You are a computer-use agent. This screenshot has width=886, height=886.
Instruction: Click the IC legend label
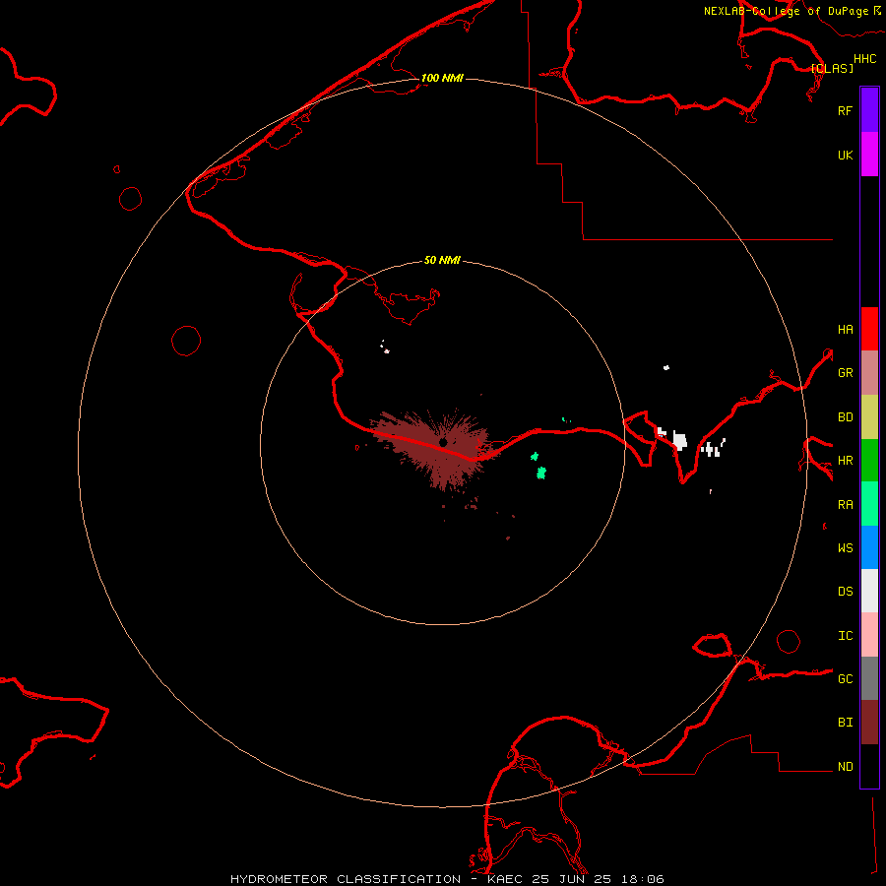(846, 635)
